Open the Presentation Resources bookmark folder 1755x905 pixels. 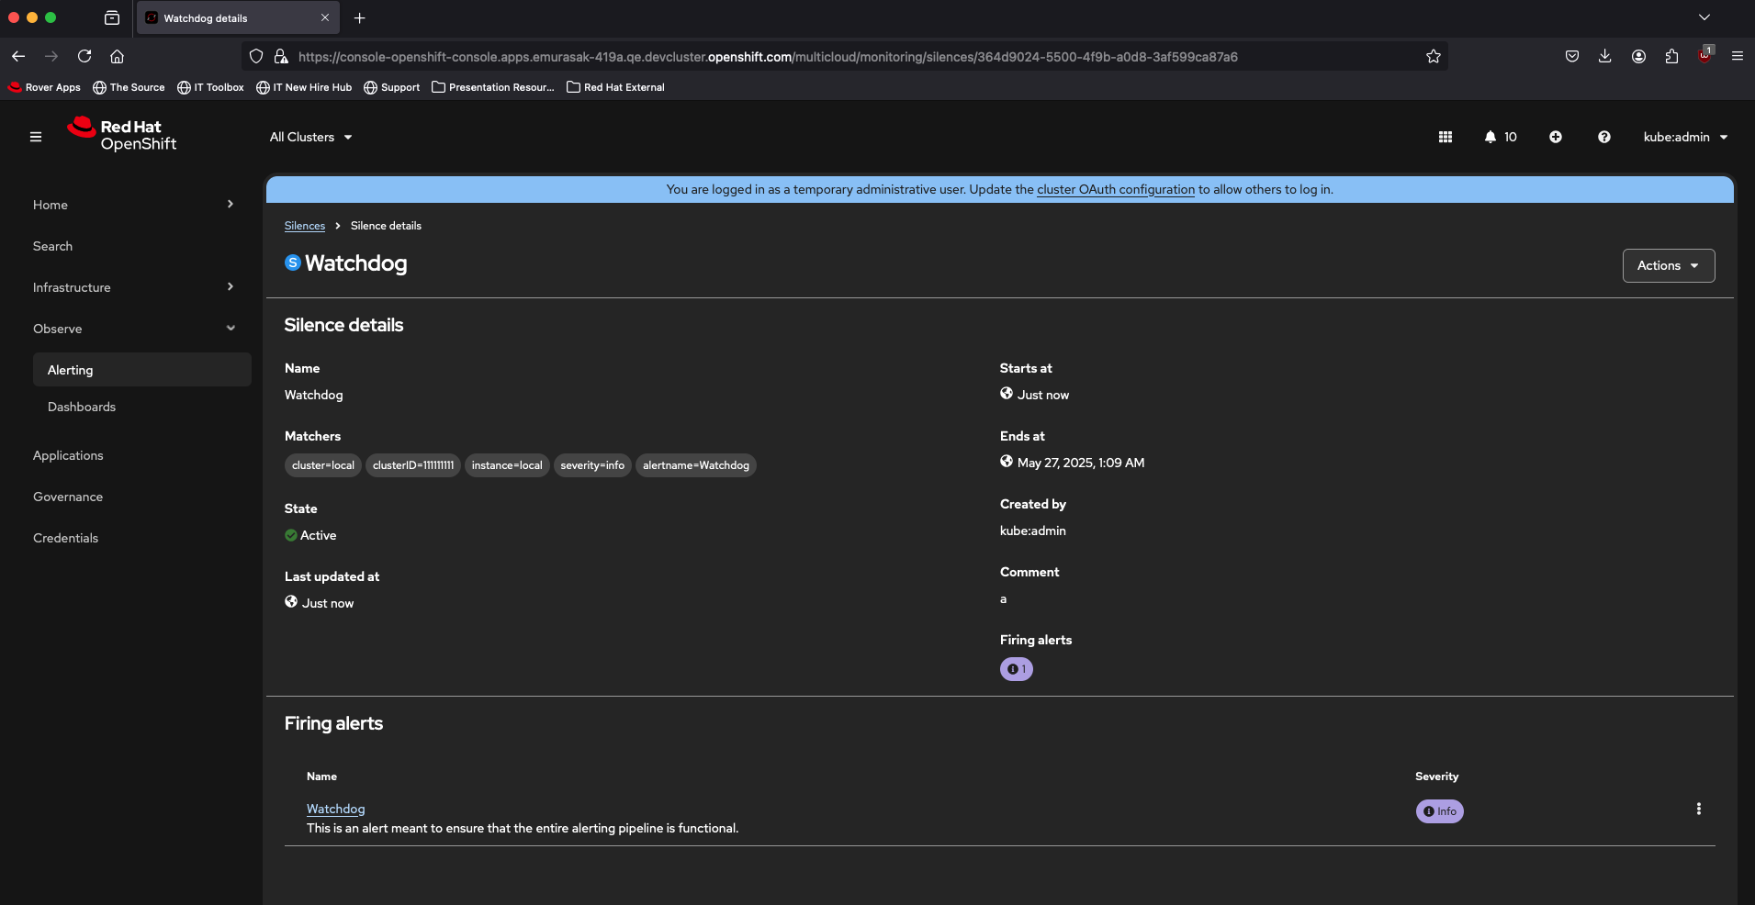pyautogui.click(x=493, y=87)
